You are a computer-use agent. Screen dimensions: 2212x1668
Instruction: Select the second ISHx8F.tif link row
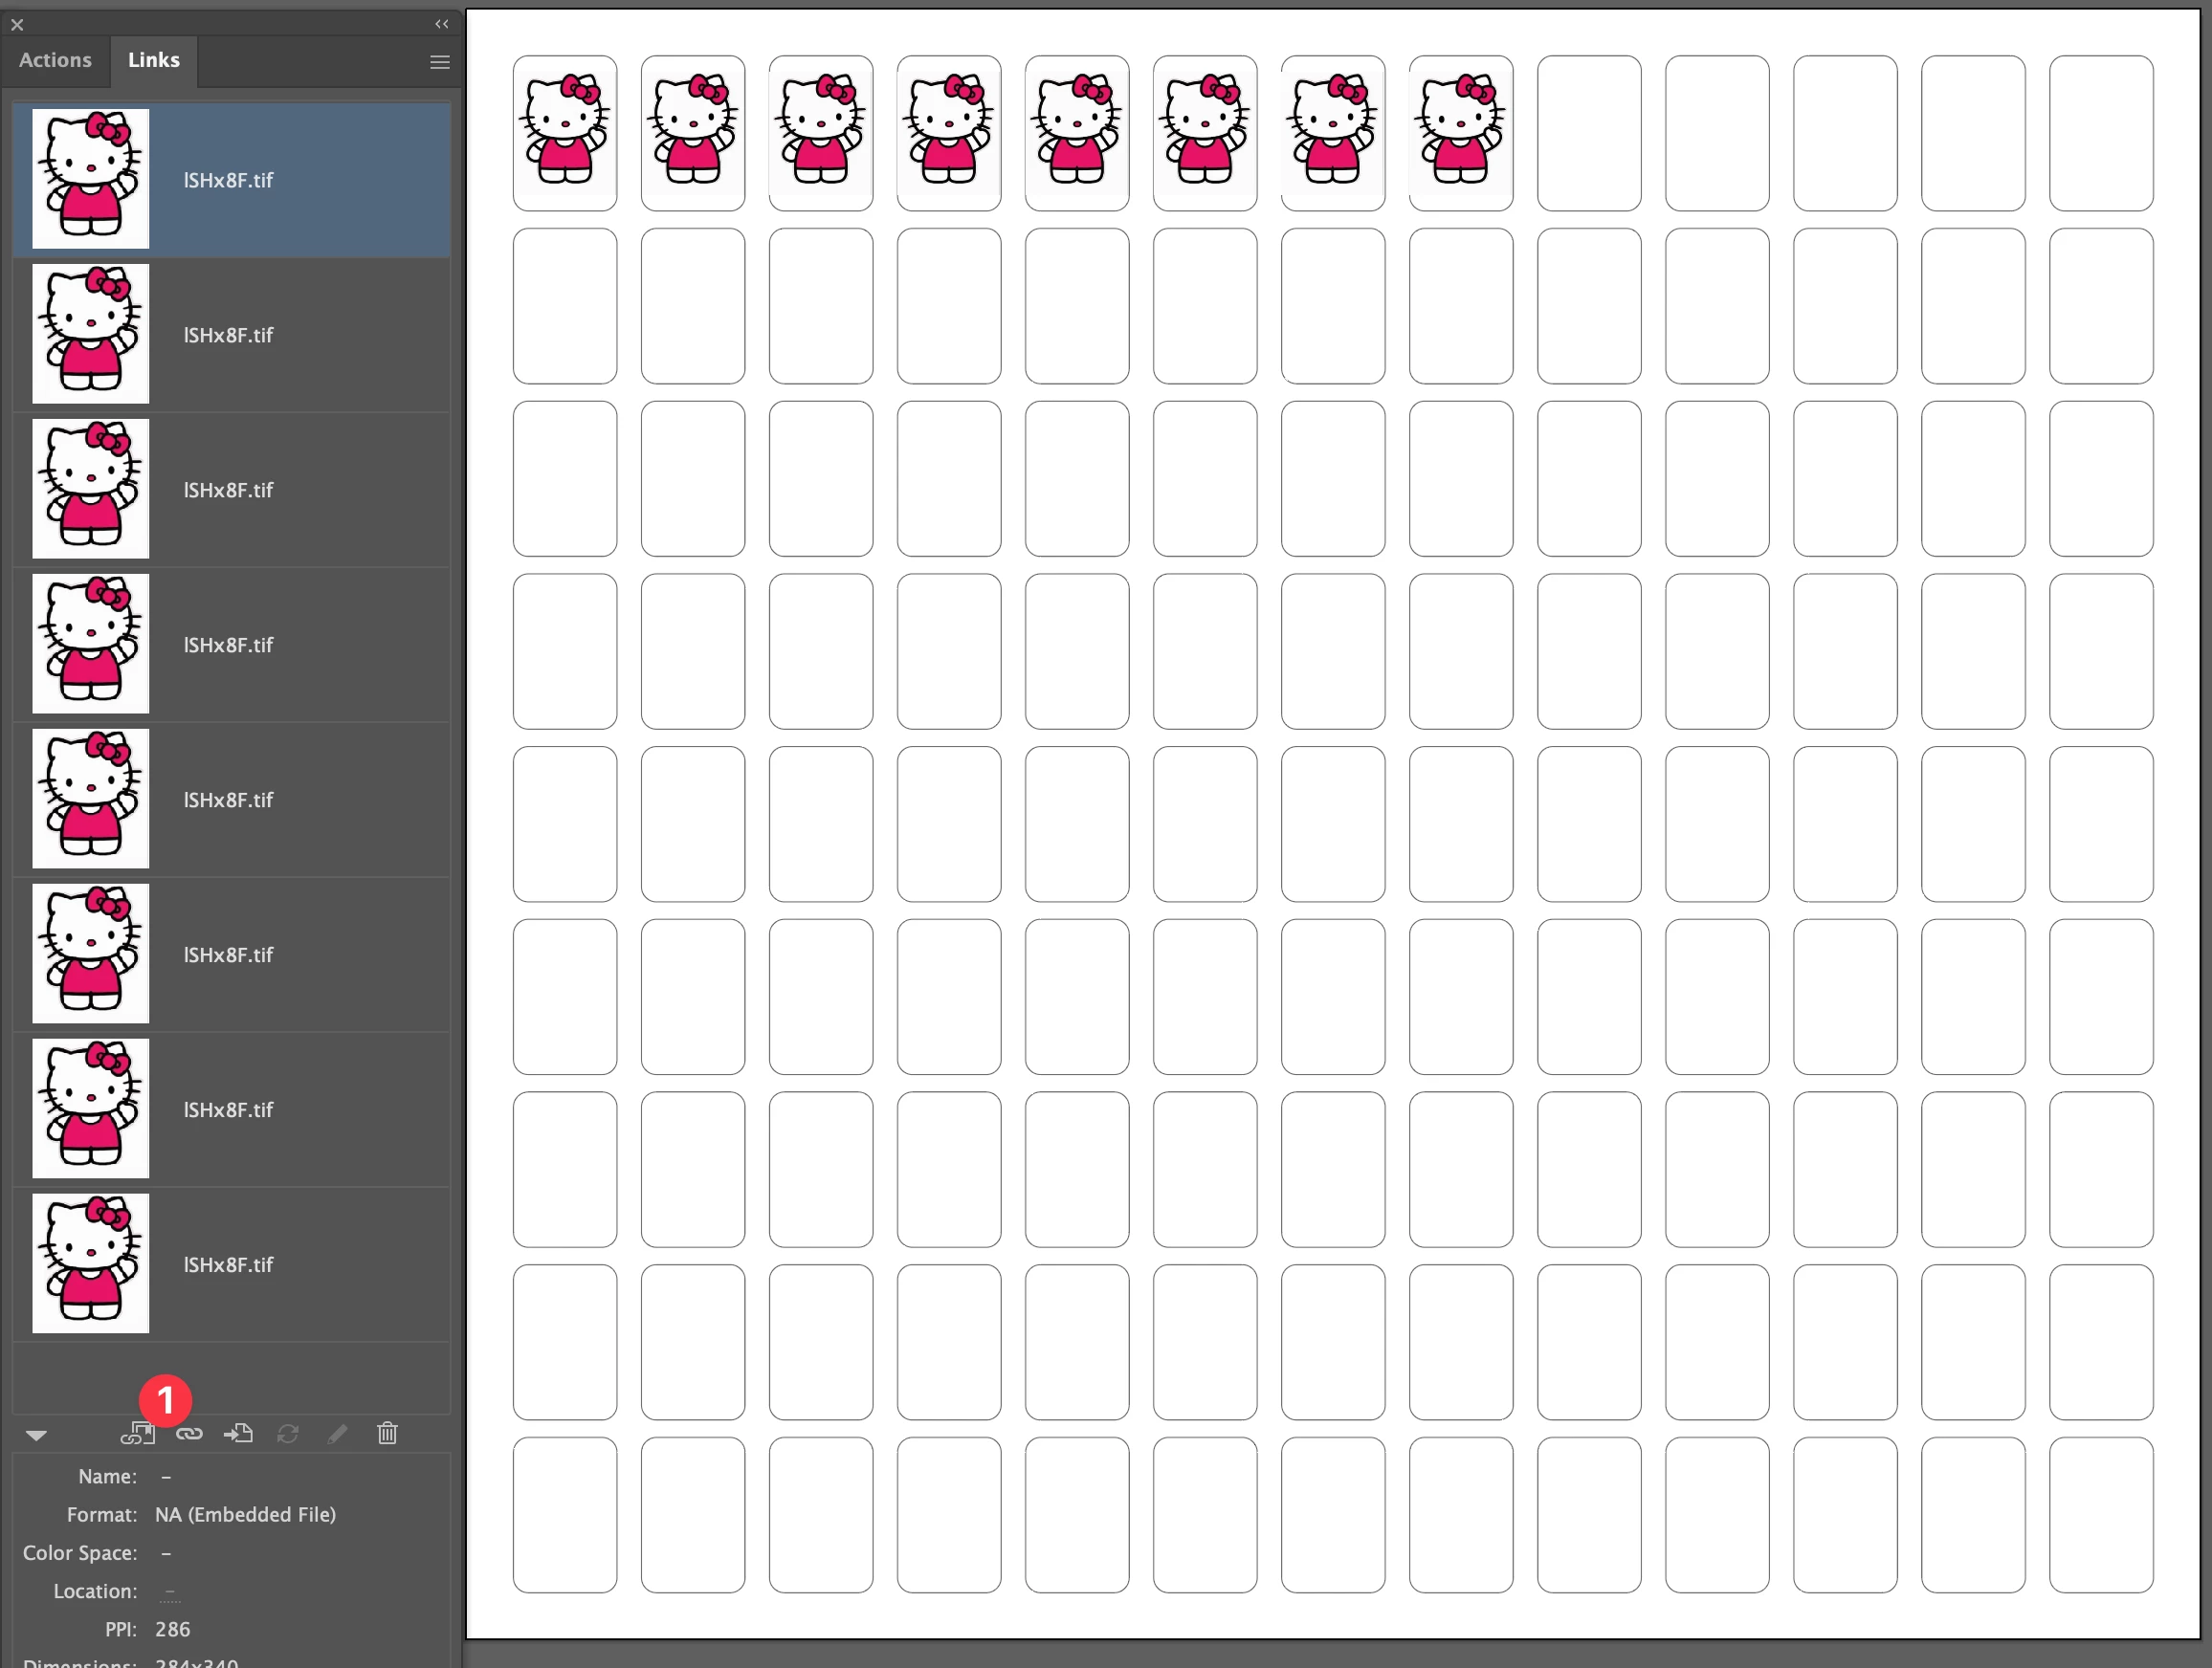tap(230, 335)
